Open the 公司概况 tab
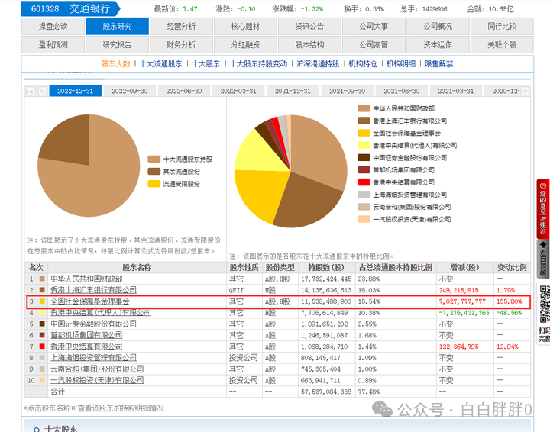The width and height of the screenshot is (550, 432). (438, 26)
